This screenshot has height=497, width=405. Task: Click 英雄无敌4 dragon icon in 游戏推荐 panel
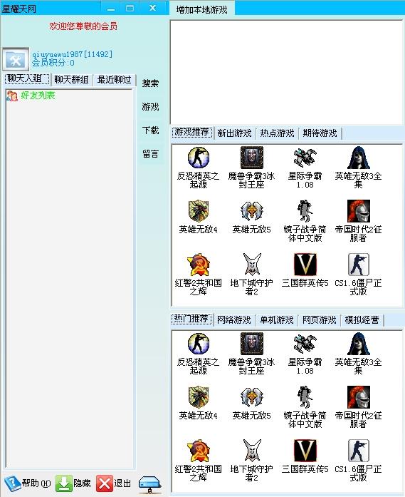199,210
